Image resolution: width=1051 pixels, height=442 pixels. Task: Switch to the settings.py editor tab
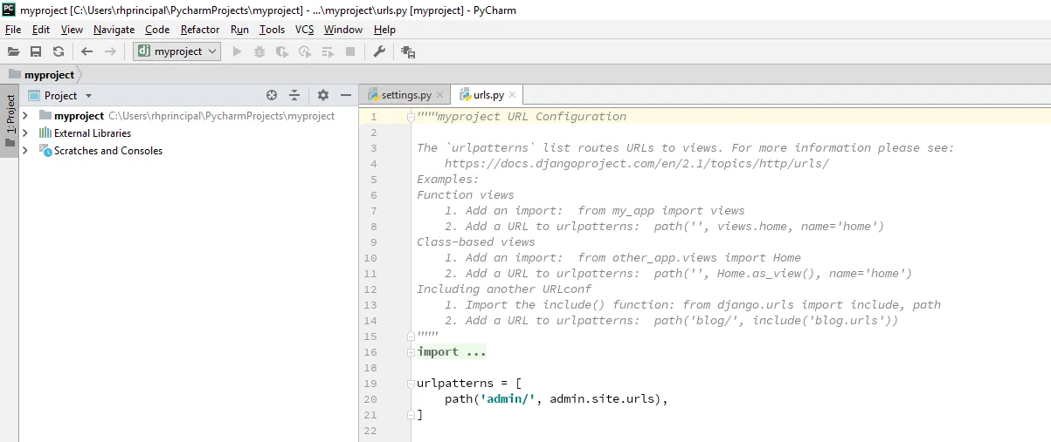[406, 95]
